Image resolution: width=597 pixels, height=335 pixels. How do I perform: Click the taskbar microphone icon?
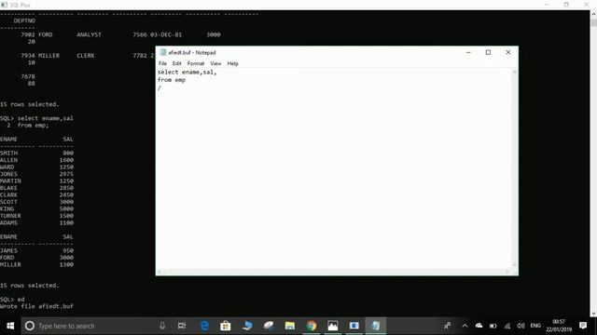click(x=162, y=326)
